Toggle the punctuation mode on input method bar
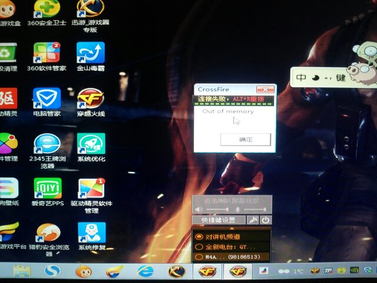The height and width of the screenshot is (283, 377). (328, 78)
